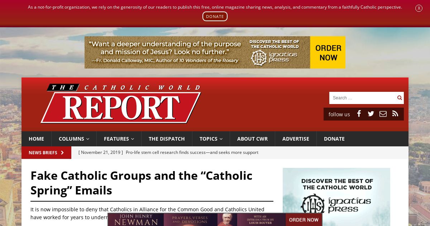Open DONATE in the navigation bar
Screen dimensions: 430x226
pyautogui.click(x=334, y=139)
